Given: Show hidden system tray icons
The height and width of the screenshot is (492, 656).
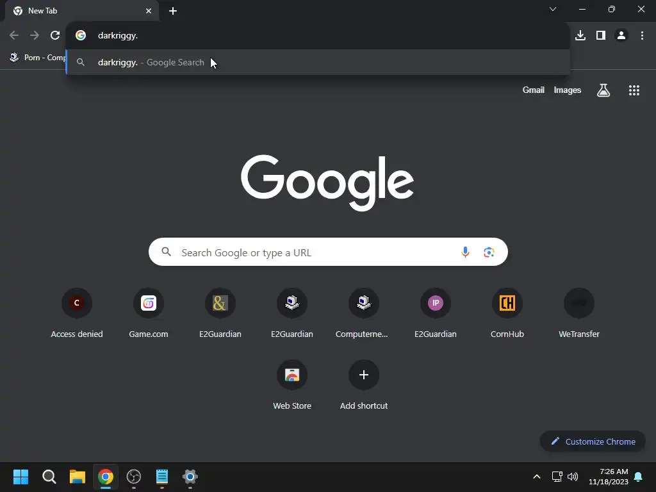Looking at the screenshot, I should [537, 477].
